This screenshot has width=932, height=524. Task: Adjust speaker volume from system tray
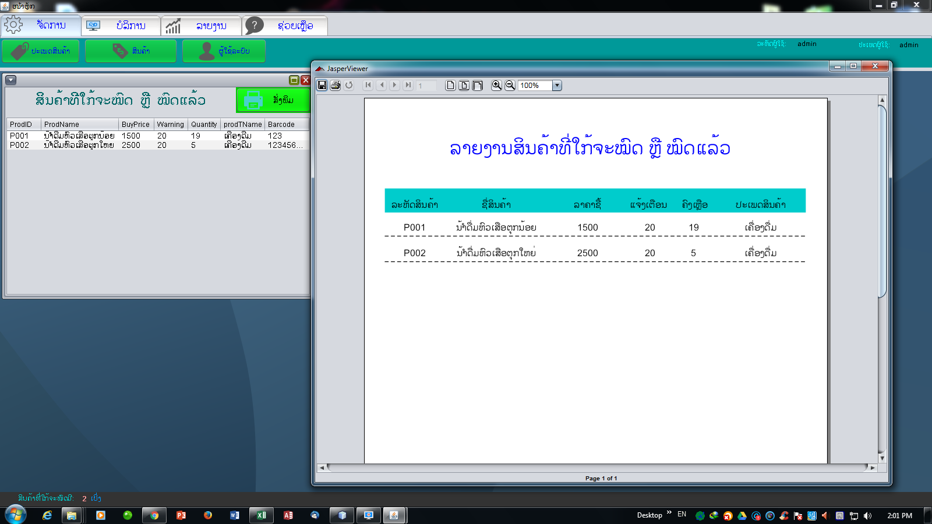click(867, 515)
